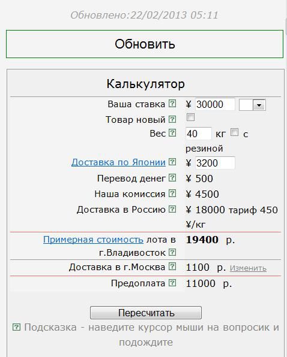Click question mark icon next to Вес

[172, 133]
